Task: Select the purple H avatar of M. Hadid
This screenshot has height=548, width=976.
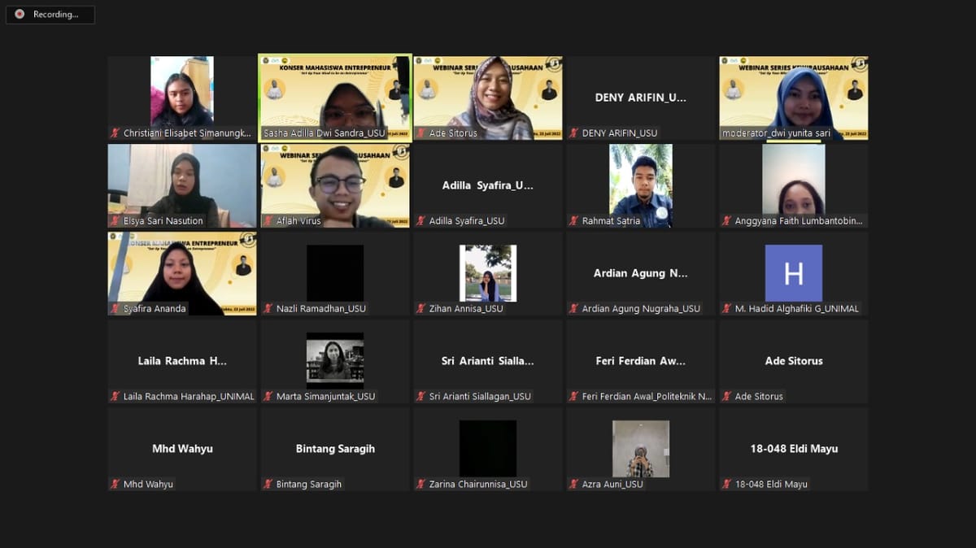Action: [793, 273]
